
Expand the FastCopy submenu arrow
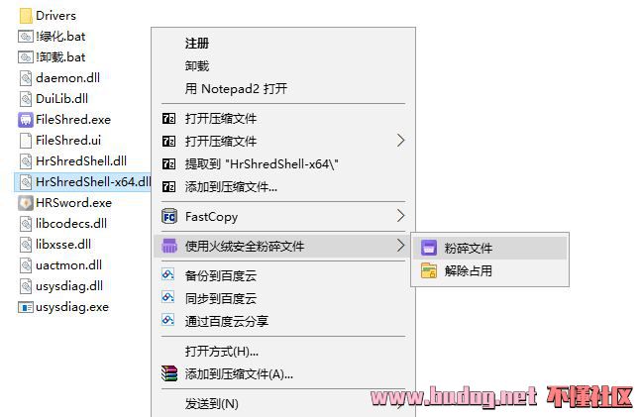(400, 216)
